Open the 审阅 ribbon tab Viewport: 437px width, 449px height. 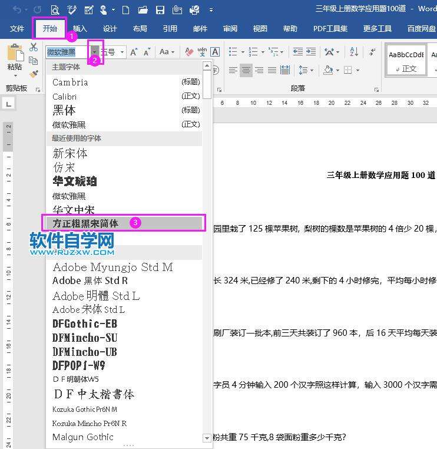tap(230, 29)
